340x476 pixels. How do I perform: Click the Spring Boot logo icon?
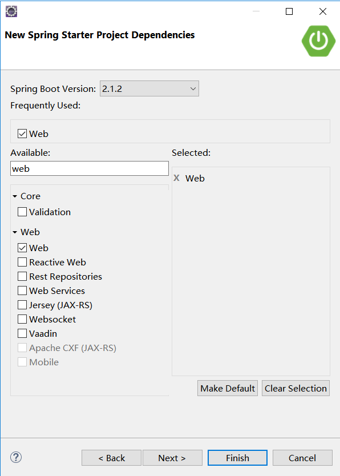(x=318, y=41)
